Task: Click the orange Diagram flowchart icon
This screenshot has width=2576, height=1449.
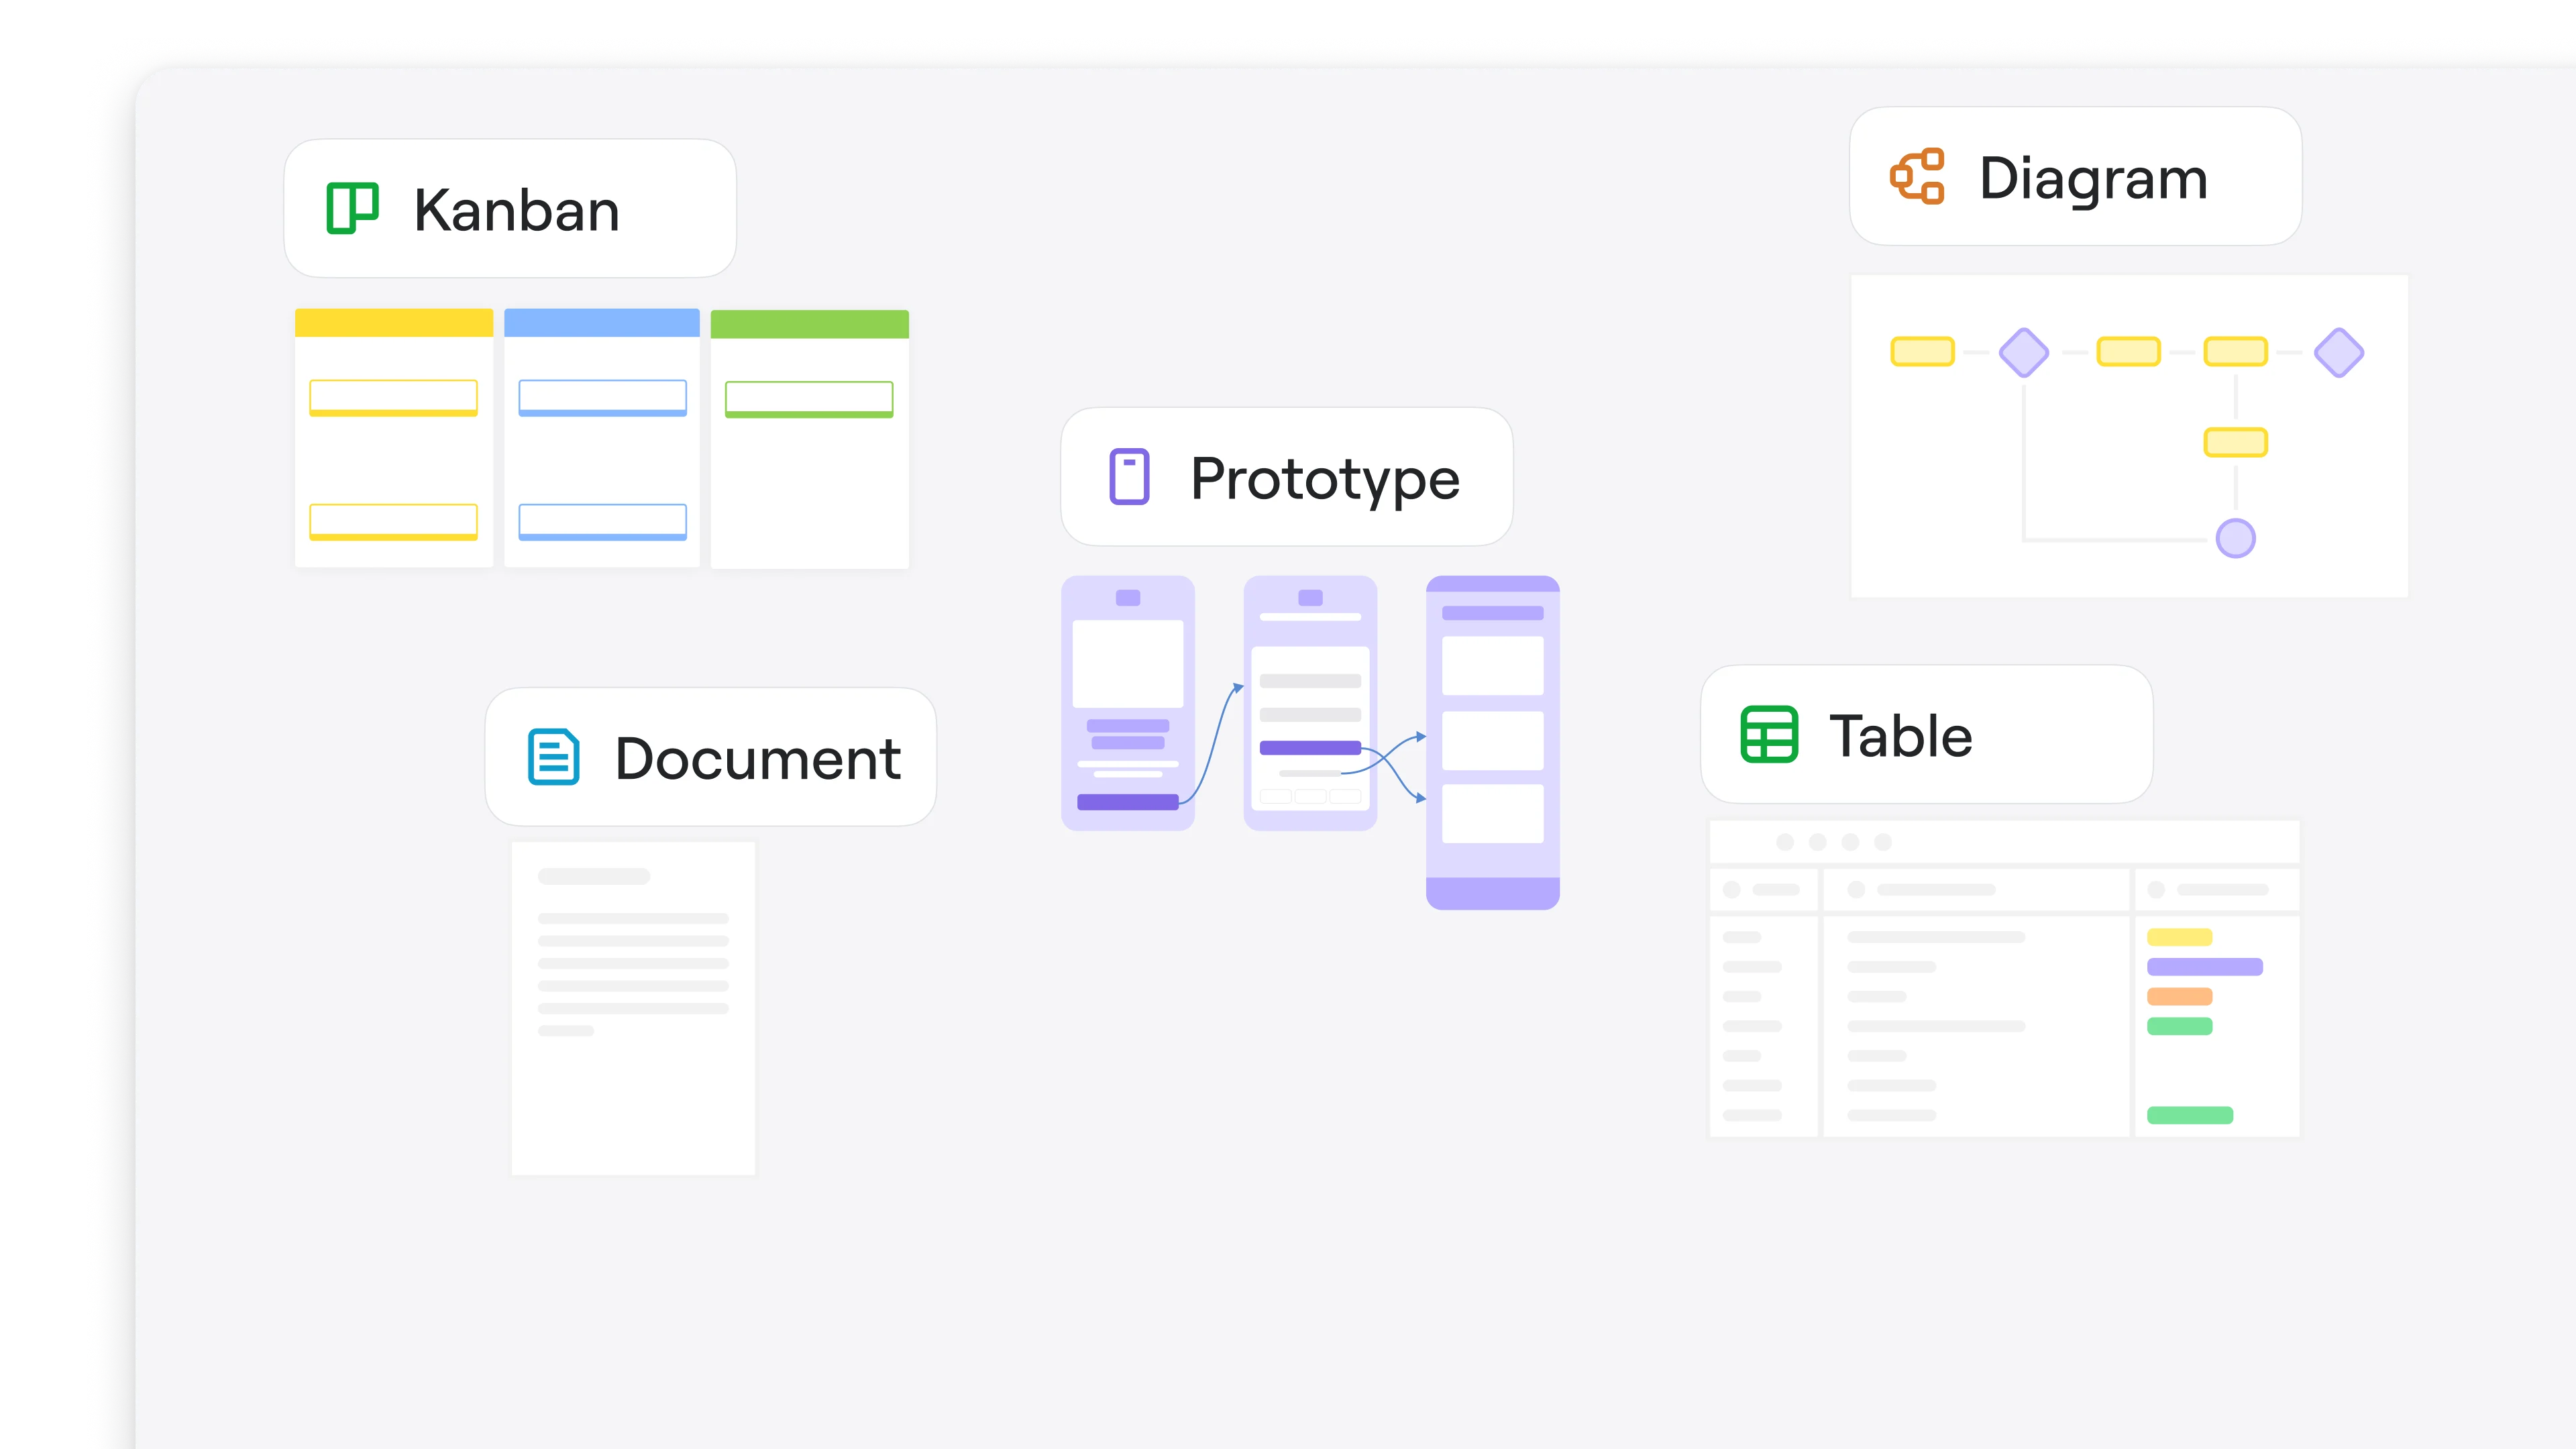Action: [1917, 177]
